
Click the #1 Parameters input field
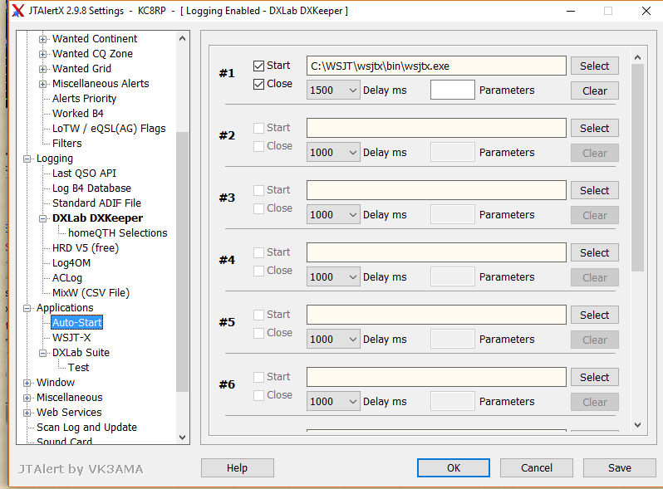[x=453, y=90]
